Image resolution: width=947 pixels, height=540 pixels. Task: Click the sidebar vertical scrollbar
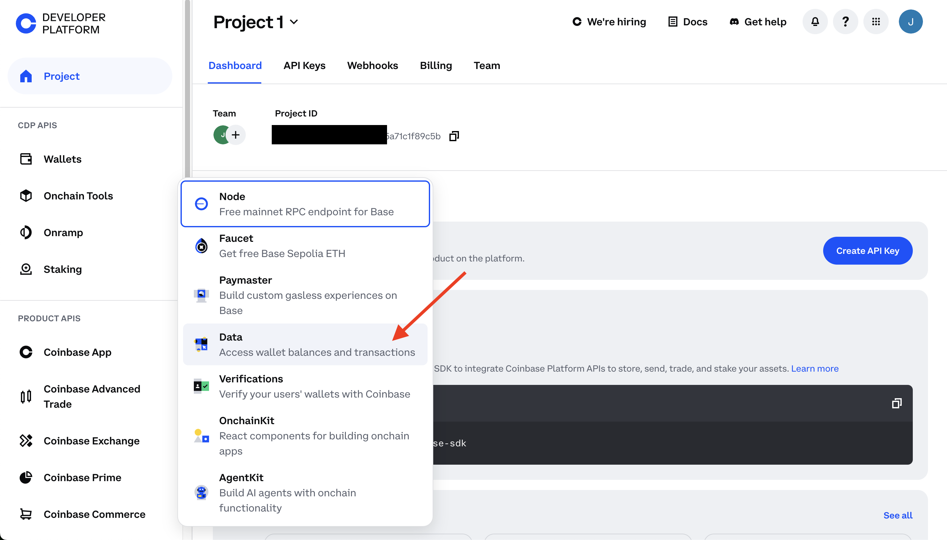187,89
